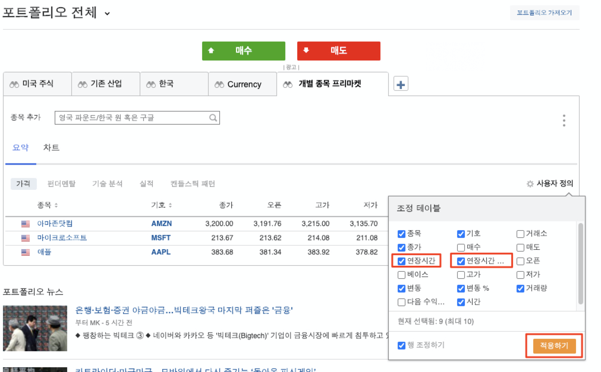Click the US flag icon beside 아마존닷컴
Screen dimensions: 601x372
pos(26,224)
